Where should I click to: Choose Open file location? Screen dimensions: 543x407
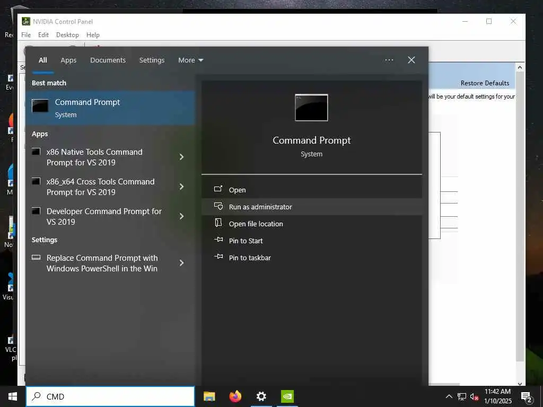(x=312, y=224)
